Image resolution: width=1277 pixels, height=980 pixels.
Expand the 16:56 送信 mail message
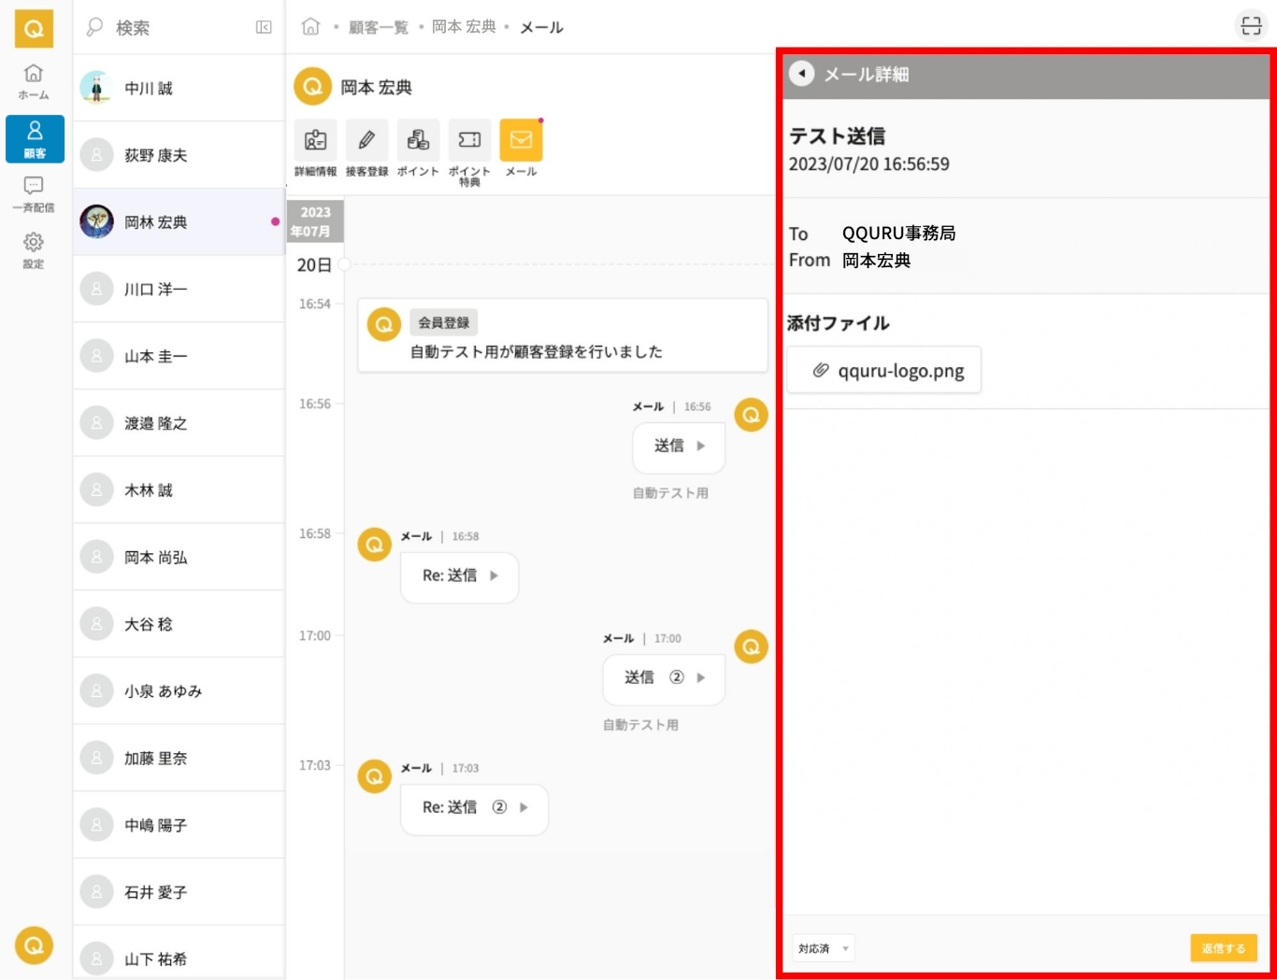(x=679, y=447)
